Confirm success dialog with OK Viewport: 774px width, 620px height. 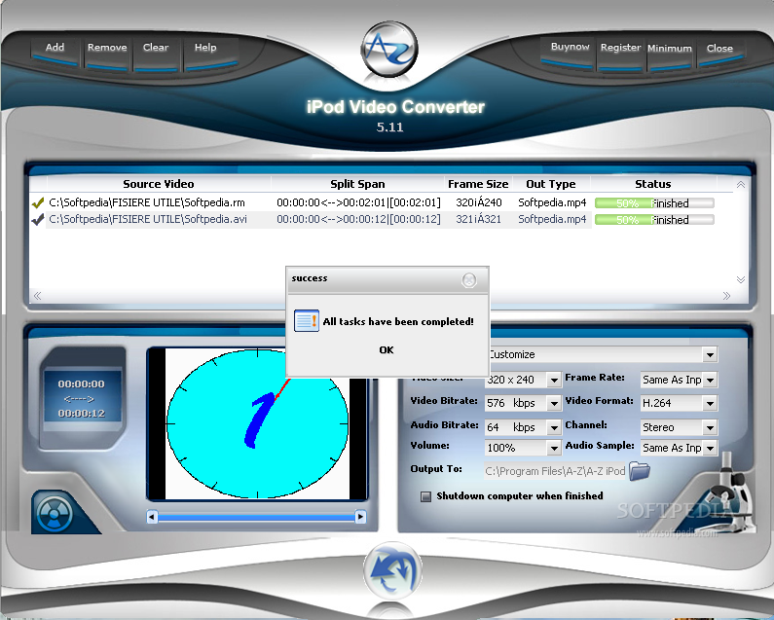[x=387, y=350]
